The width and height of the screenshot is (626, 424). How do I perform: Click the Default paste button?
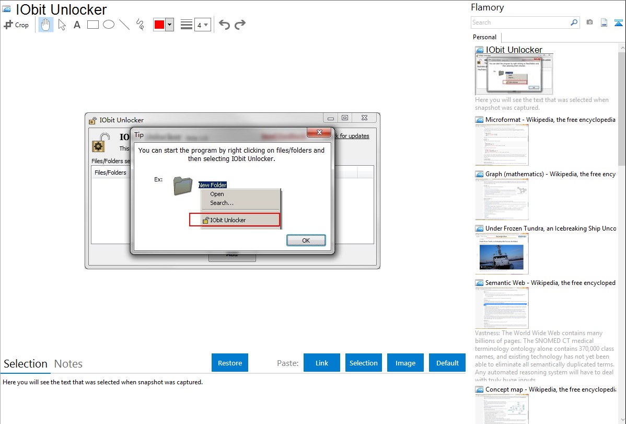pyautogui.click(x=447, y=363)
